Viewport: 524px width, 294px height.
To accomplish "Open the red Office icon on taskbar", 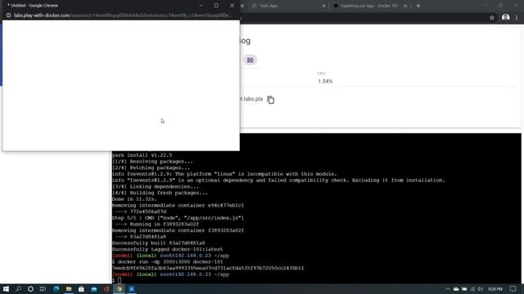I will click(106, 289).
